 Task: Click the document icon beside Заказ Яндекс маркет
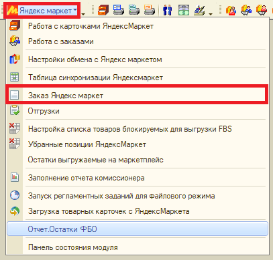[15, 95]
